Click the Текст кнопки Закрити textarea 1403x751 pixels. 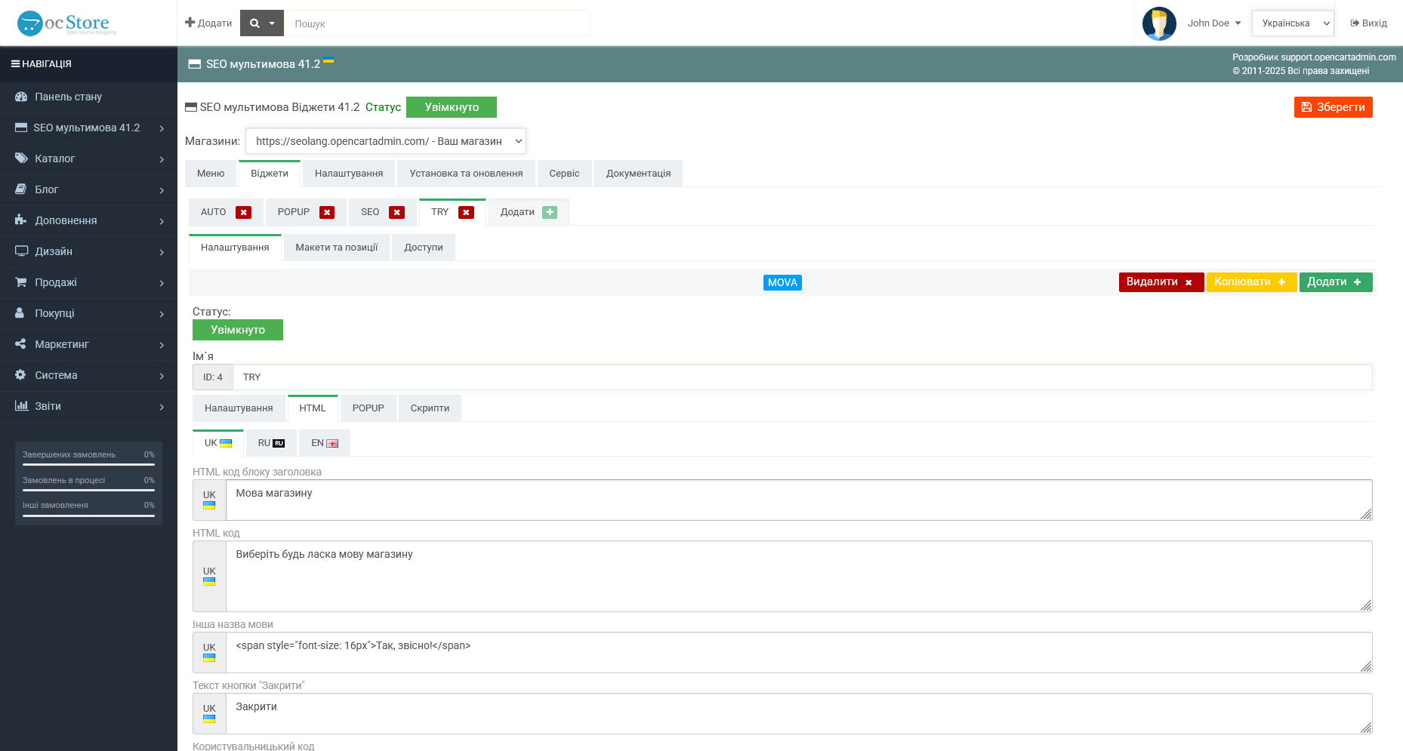pyautogui.click(x=799, y=713)
